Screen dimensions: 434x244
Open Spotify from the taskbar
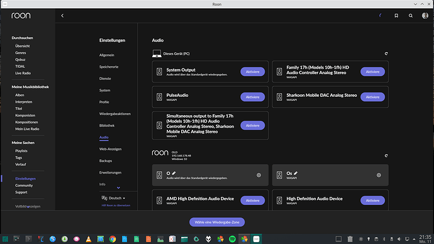(x=232, y=239)
